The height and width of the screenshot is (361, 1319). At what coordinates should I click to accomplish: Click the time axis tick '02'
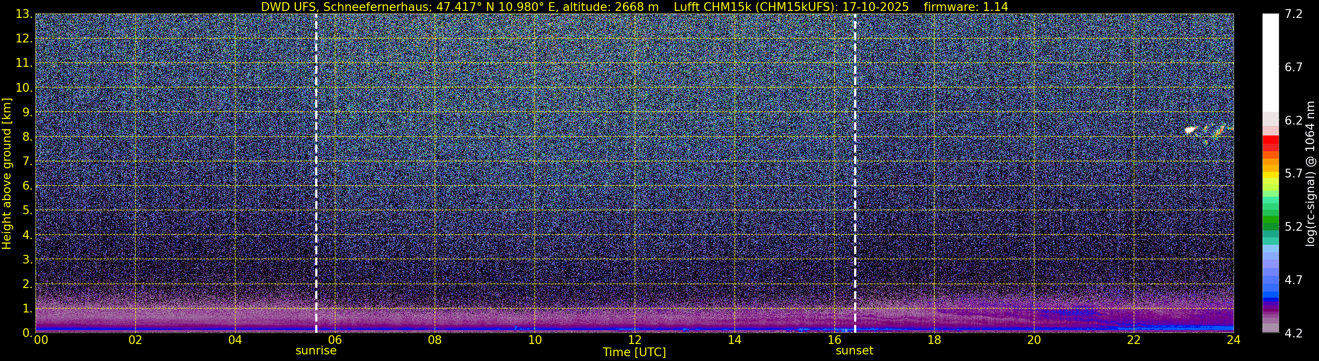135,340
